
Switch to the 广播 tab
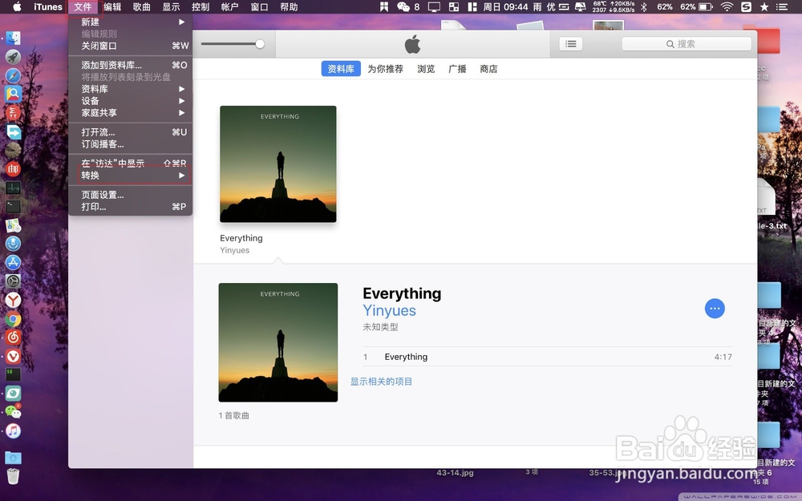click(x=457, y=68)
